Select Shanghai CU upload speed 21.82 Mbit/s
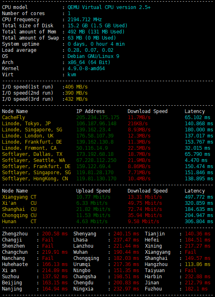Viewport: 215px width, 297px height. click(93, 209)
